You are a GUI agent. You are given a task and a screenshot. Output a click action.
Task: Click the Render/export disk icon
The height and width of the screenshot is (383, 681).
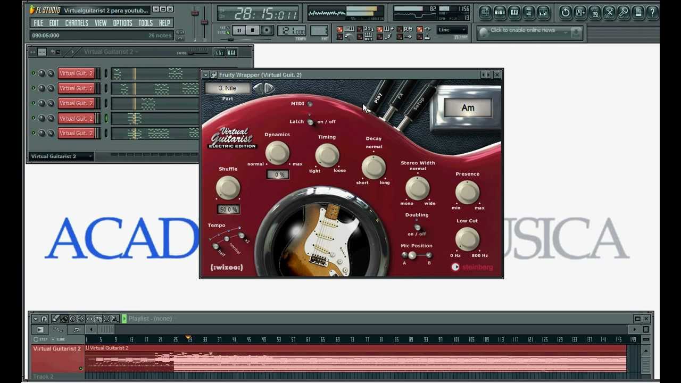coord(595,12)
